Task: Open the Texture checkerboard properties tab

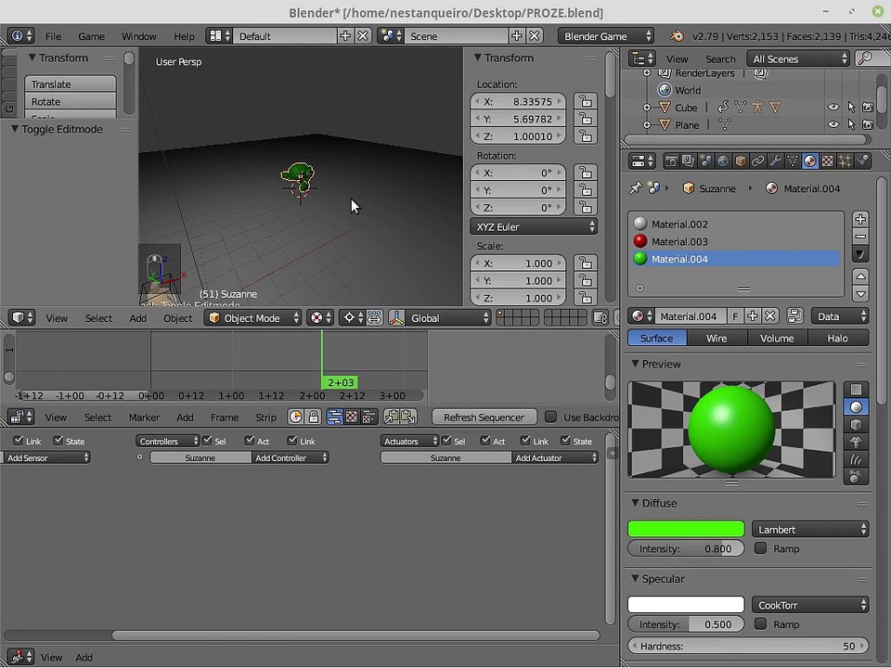Action: [x=827, y=161]
